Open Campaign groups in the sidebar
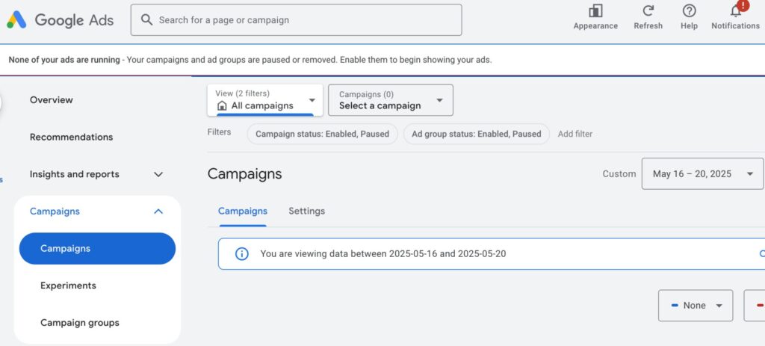The image size is (765, 346). click(x=79, y=323)
